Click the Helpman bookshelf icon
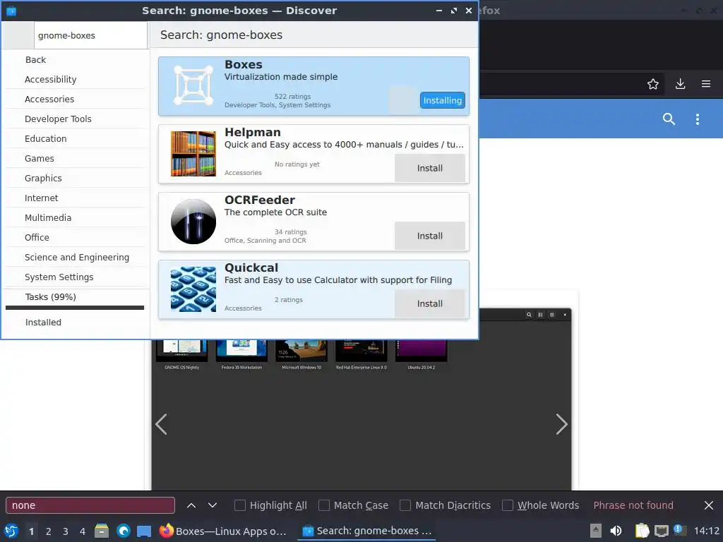 point(193,153)
